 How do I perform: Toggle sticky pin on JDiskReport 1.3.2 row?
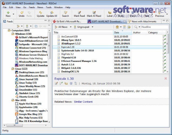pyautogui.click(x=164, y=43)
